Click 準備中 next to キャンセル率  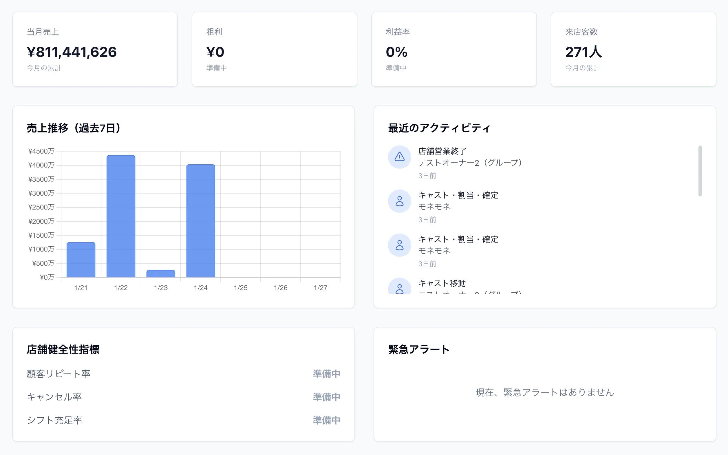coord(326,397)
